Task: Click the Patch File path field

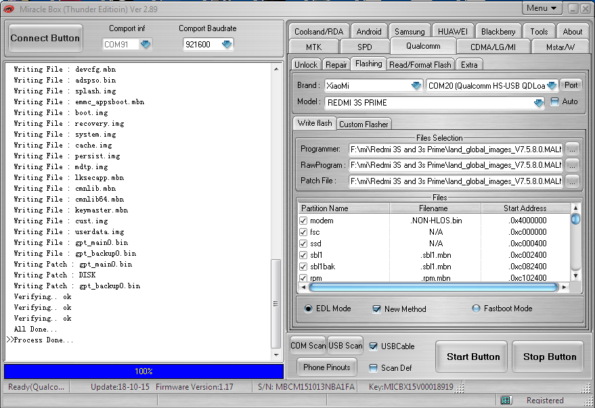Action: coord(456,181)
